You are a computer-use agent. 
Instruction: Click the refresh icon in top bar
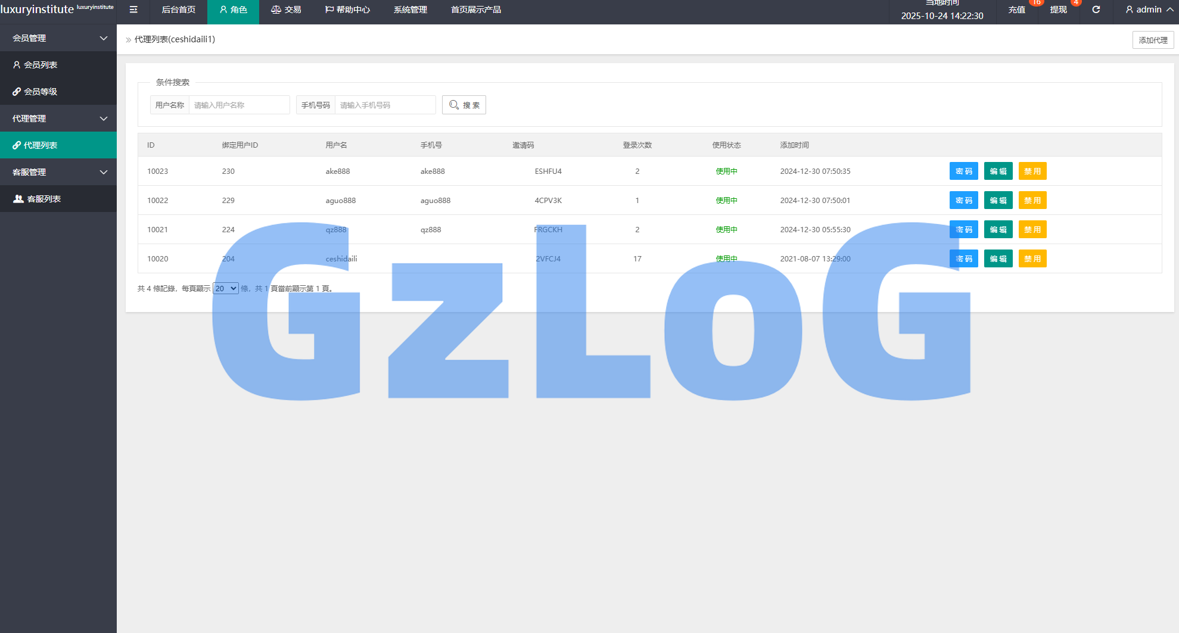click(x=1096, y=10)
